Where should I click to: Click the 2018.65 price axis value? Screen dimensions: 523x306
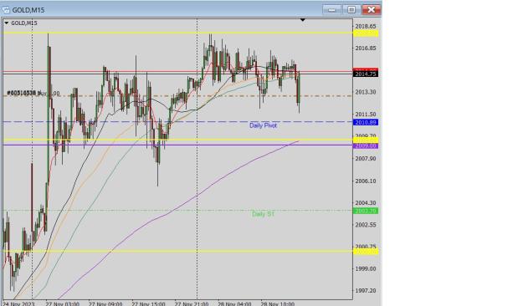pos(366,26)
